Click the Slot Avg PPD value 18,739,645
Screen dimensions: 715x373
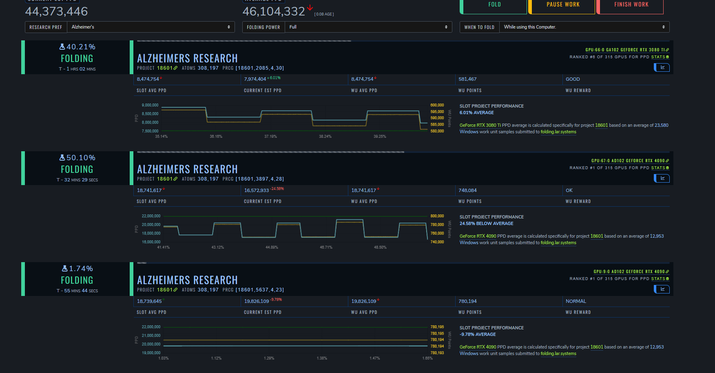coord(149,301)
